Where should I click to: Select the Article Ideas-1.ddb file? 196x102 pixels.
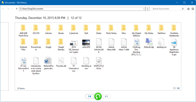click(124, 45)
